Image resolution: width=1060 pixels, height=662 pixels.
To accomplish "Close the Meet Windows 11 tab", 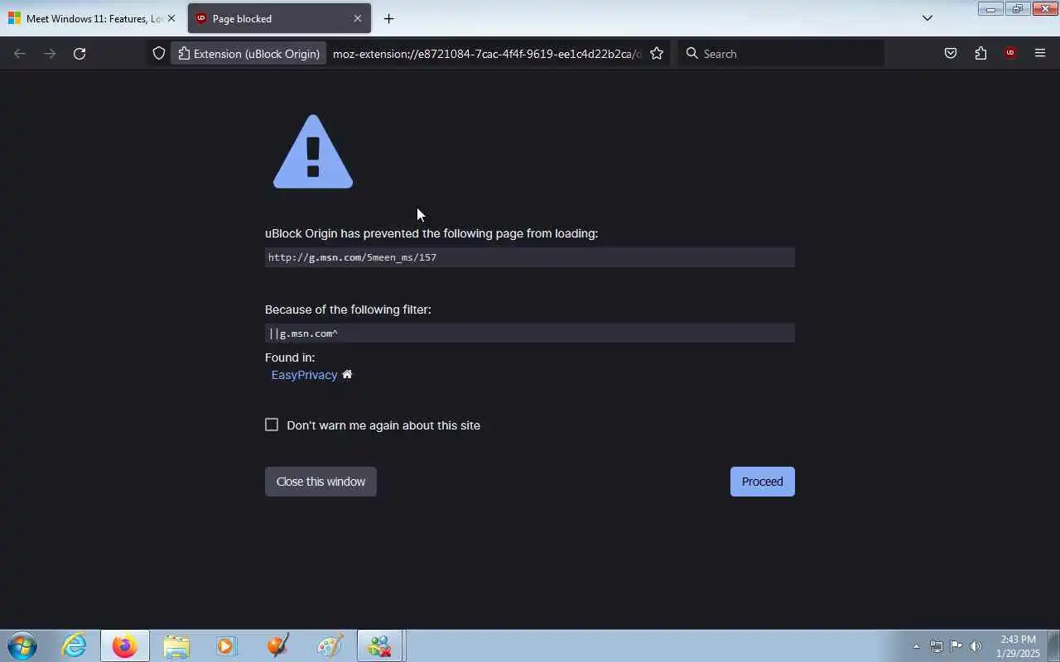I will point(171,18).
